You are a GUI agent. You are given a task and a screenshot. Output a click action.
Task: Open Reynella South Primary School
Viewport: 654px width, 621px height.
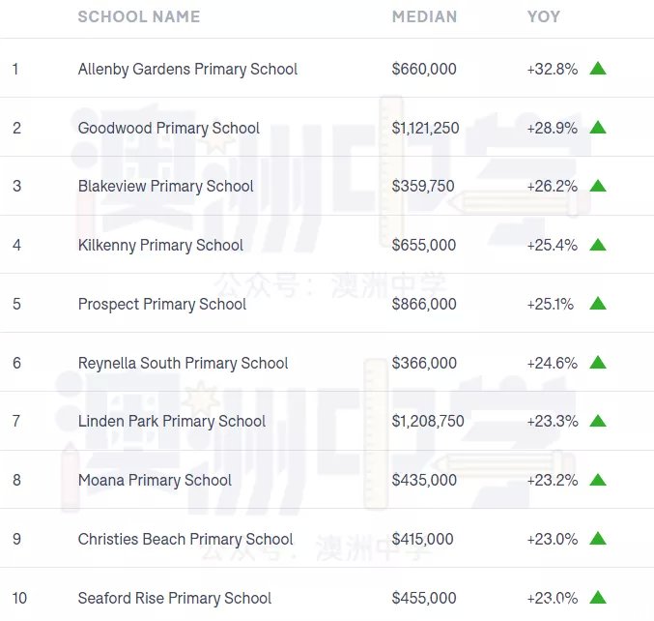point(184,364)
